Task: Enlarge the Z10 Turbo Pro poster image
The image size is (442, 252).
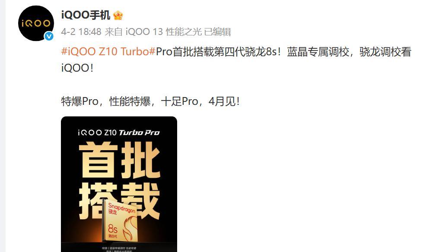Action: 119,184
